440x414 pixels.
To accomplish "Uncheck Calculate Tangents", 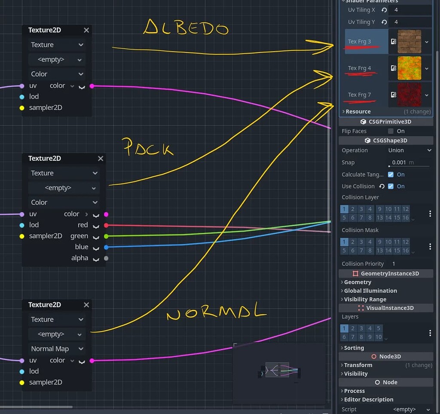I will click(x=391, y=175).
